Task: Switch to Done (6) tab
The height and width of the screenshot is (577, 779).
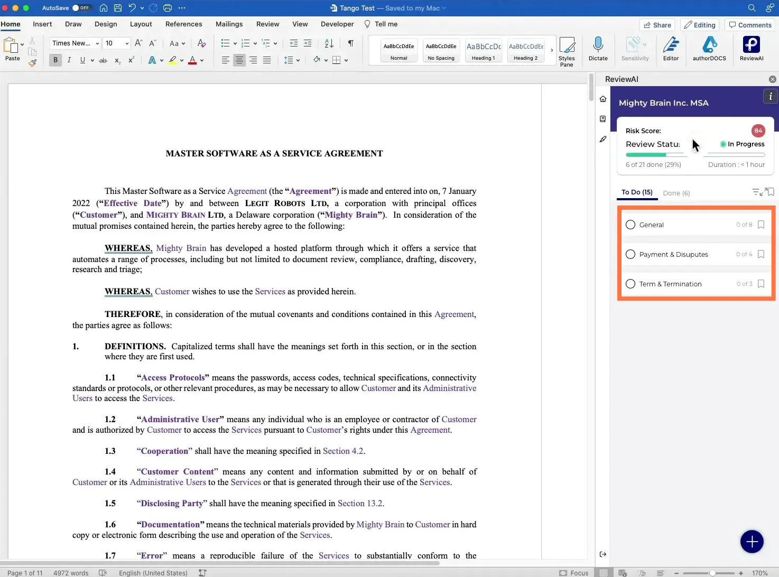Action: point(676,193)
